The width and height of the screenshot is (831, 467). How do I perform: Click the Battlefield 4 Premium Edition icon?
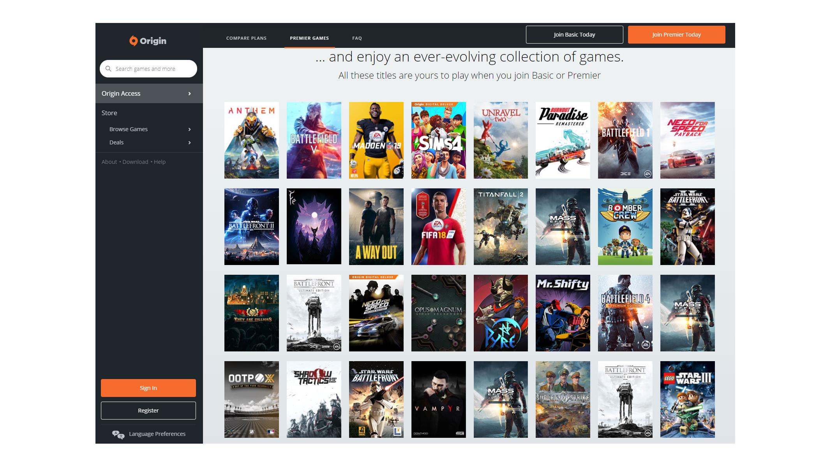[x=625, y=313]
